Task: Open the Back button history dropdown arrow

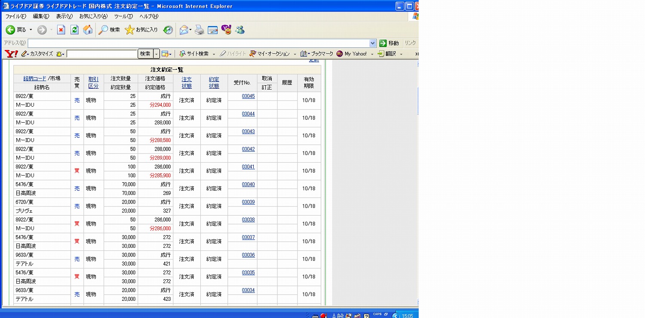Action: click(31, 30)
